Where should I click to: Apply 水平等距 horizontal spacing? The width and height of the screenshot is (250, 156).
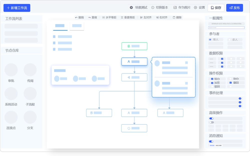[x=109, y=17]
